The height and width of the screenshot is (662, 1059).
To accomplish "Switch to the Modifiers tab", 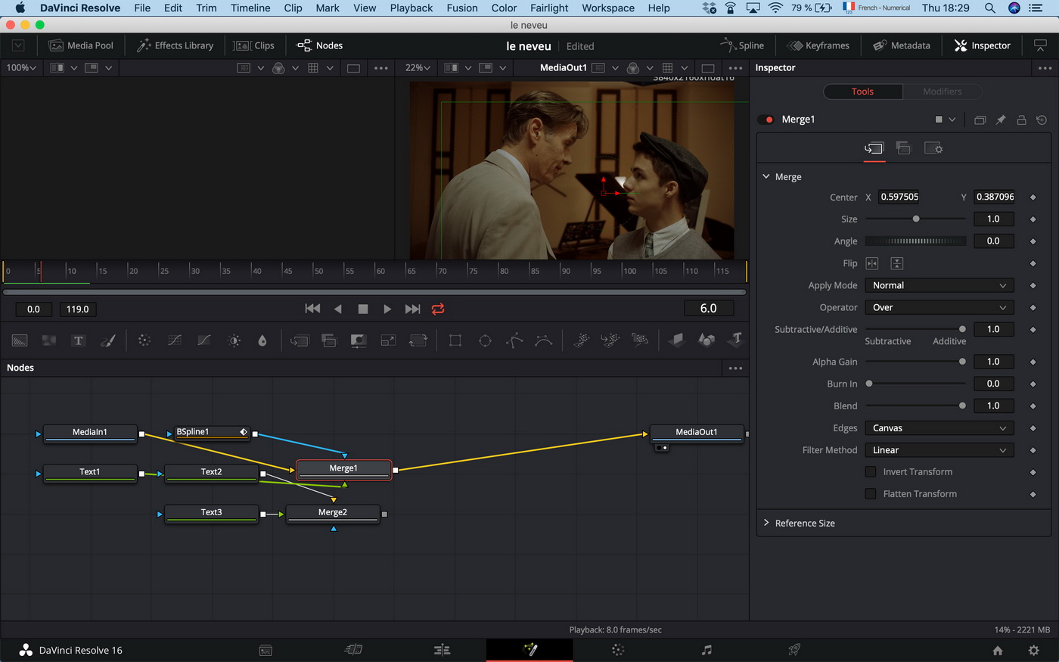I will click(x=943, y=92).
